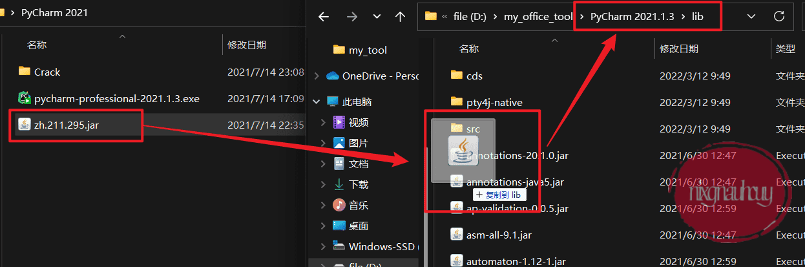Open the 图片 pictures icon in the sidebar
This screenshot has height=267, width=805.
[x=339, y=143]
